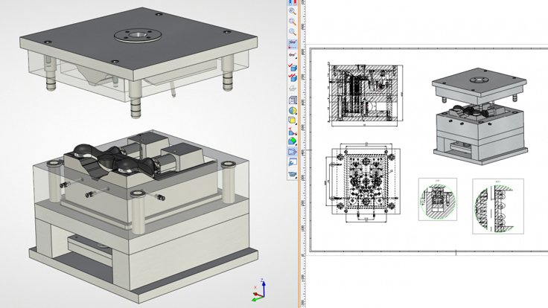Image resolution: width=548 pixels, height=308 pixels.
Task: Open the dimension tool flyout with corner arrow
Action: [293, 55]
